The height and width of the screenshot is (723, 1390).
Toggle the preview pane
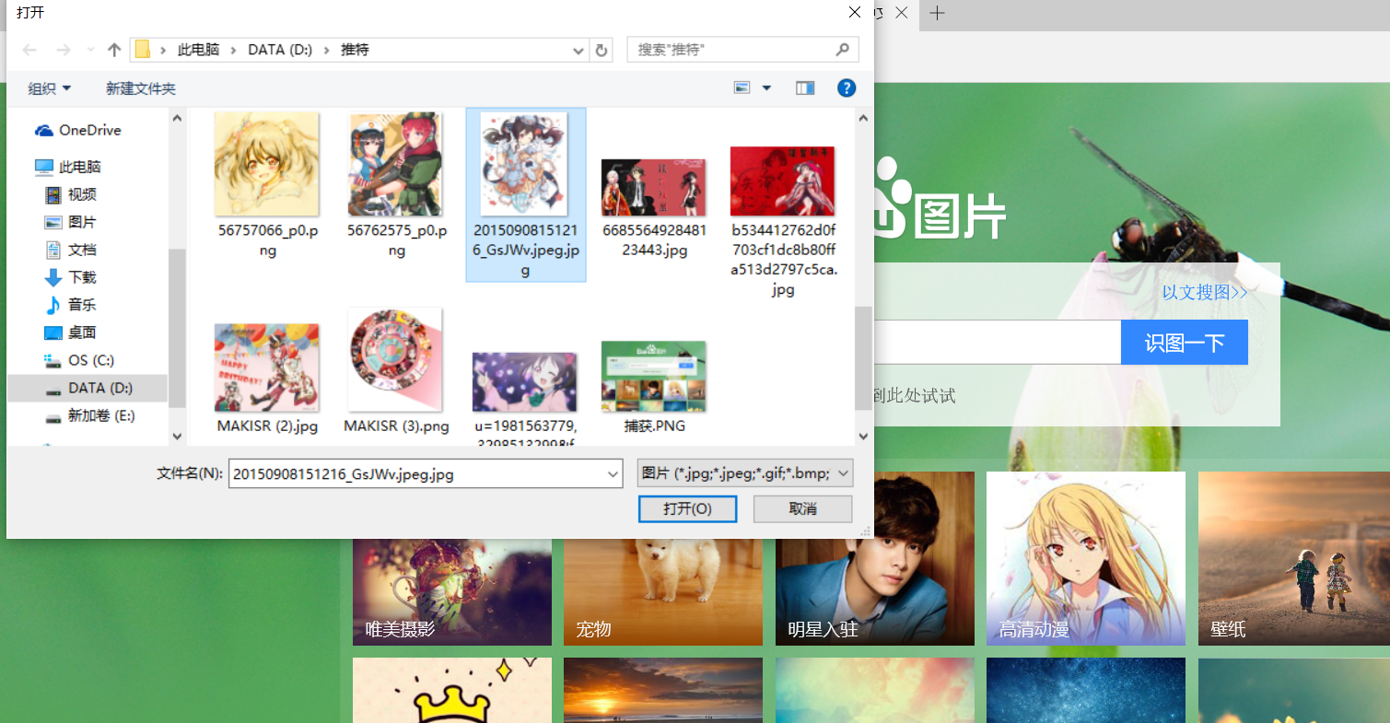[x=805, y=87]
